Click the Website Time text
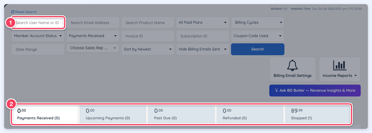The height and width of the screenshot is (133, 372). [x=326, y=9]
